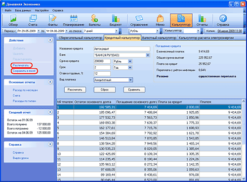This screenshot has height=182, width=247.
Task: Select payment row with balance 89 169,44
Action: (149, 175)
